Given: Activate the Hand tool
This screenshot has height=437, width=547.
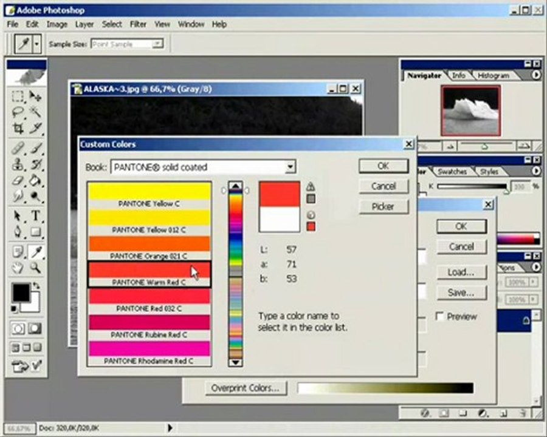Looking at the screenshot, I should (x=18, y=268).
